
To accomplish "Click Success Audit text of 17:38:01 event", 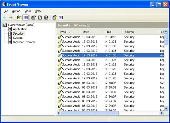I will pos(71,87).
